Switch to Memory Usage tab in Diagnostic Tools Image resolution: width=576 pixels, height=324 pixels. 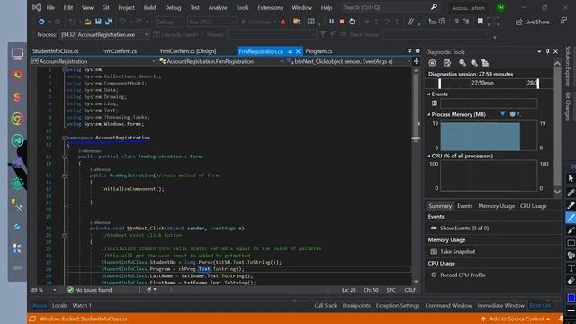[496, 206]
